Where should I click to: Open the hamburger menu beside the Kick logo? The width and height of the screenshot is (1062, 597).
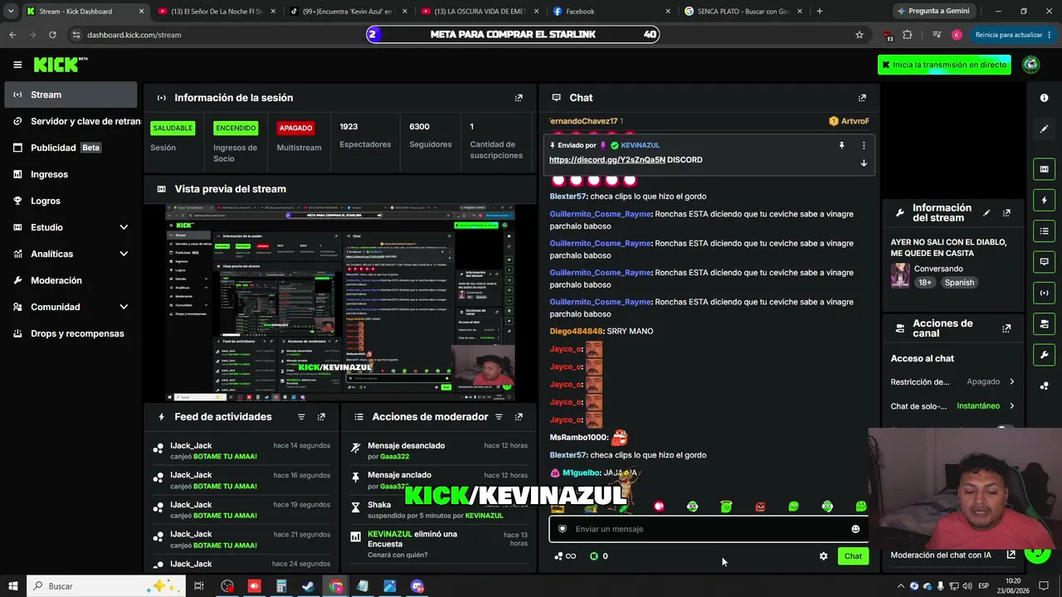[x=17, y=65]
